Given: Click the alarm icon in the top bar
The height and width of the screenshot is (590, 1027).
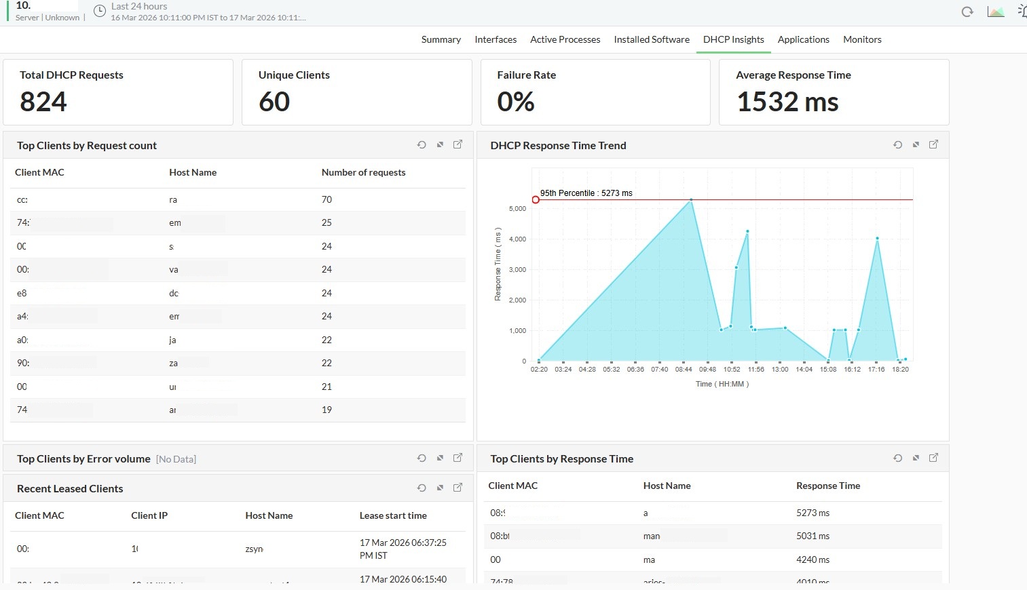Looking at the screenshot, I should point(1022,11).
